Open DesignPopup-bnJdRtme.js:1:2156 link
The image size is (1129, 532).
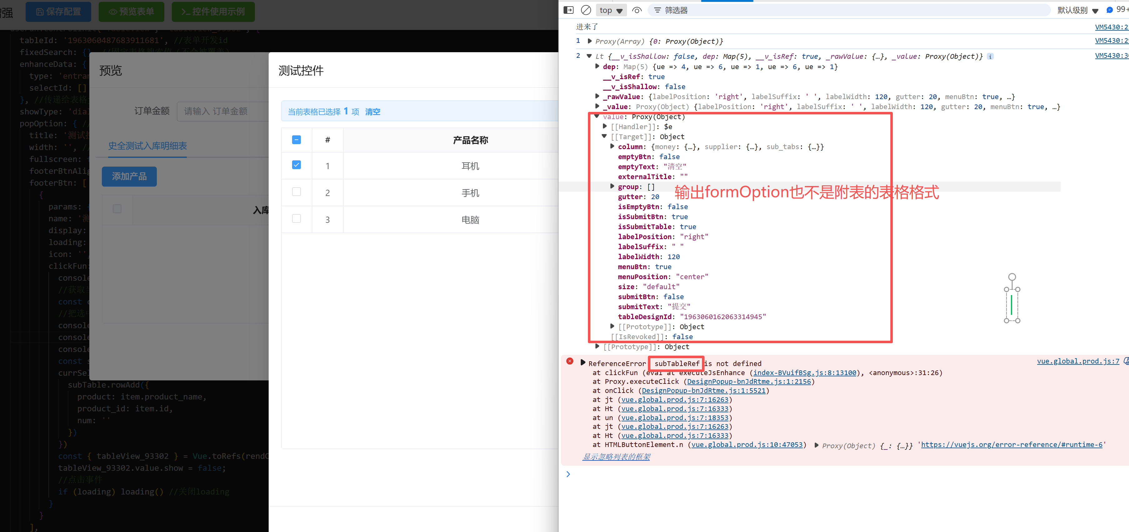(x=749, y=381)
